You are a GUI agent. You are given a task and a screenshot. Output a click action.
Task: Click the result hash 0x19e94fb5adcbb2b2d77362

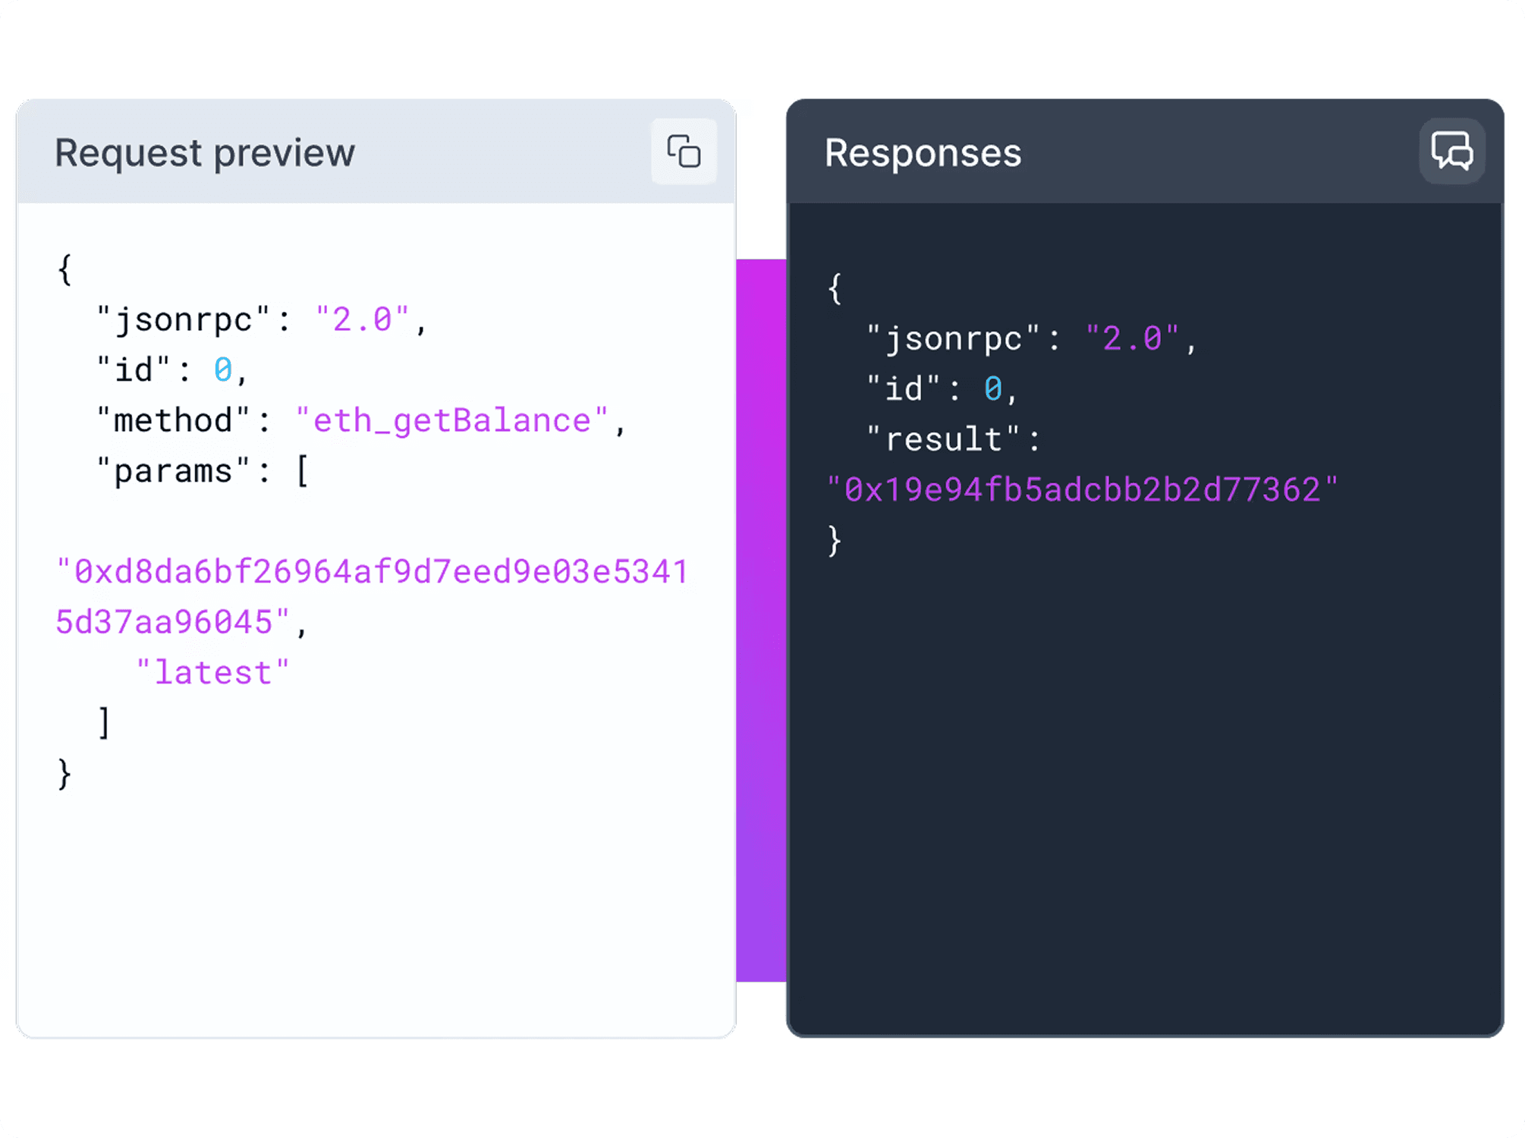(1081, 489)
